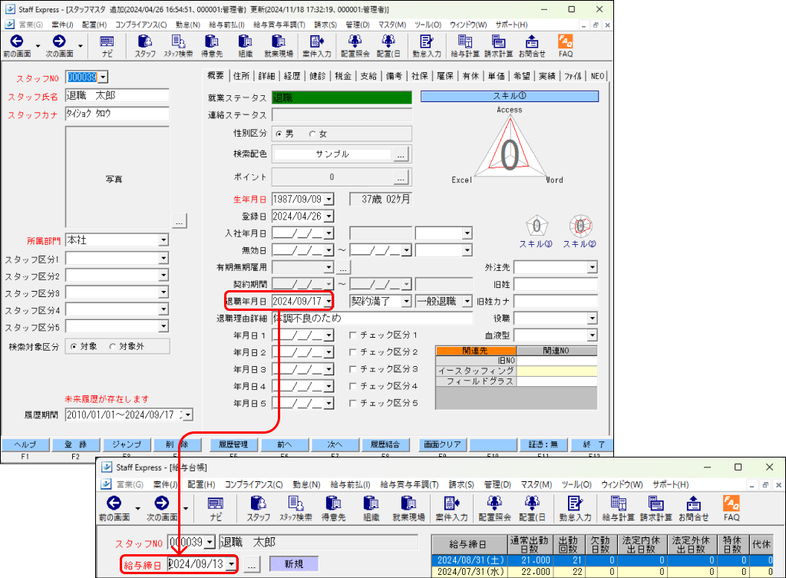Click スキル① header bar
The image size is (786, 578).
[x=510, y=96]
